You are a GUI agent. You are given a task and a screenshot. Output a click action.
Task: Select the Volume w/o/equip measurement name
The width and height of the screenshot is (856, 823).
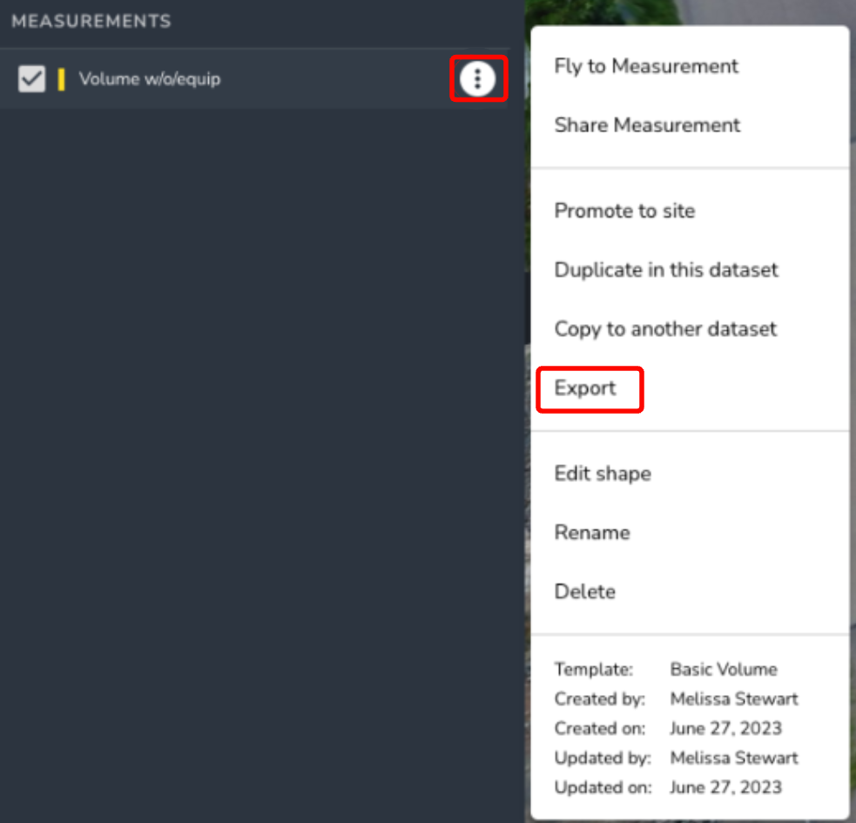point(150,78)
